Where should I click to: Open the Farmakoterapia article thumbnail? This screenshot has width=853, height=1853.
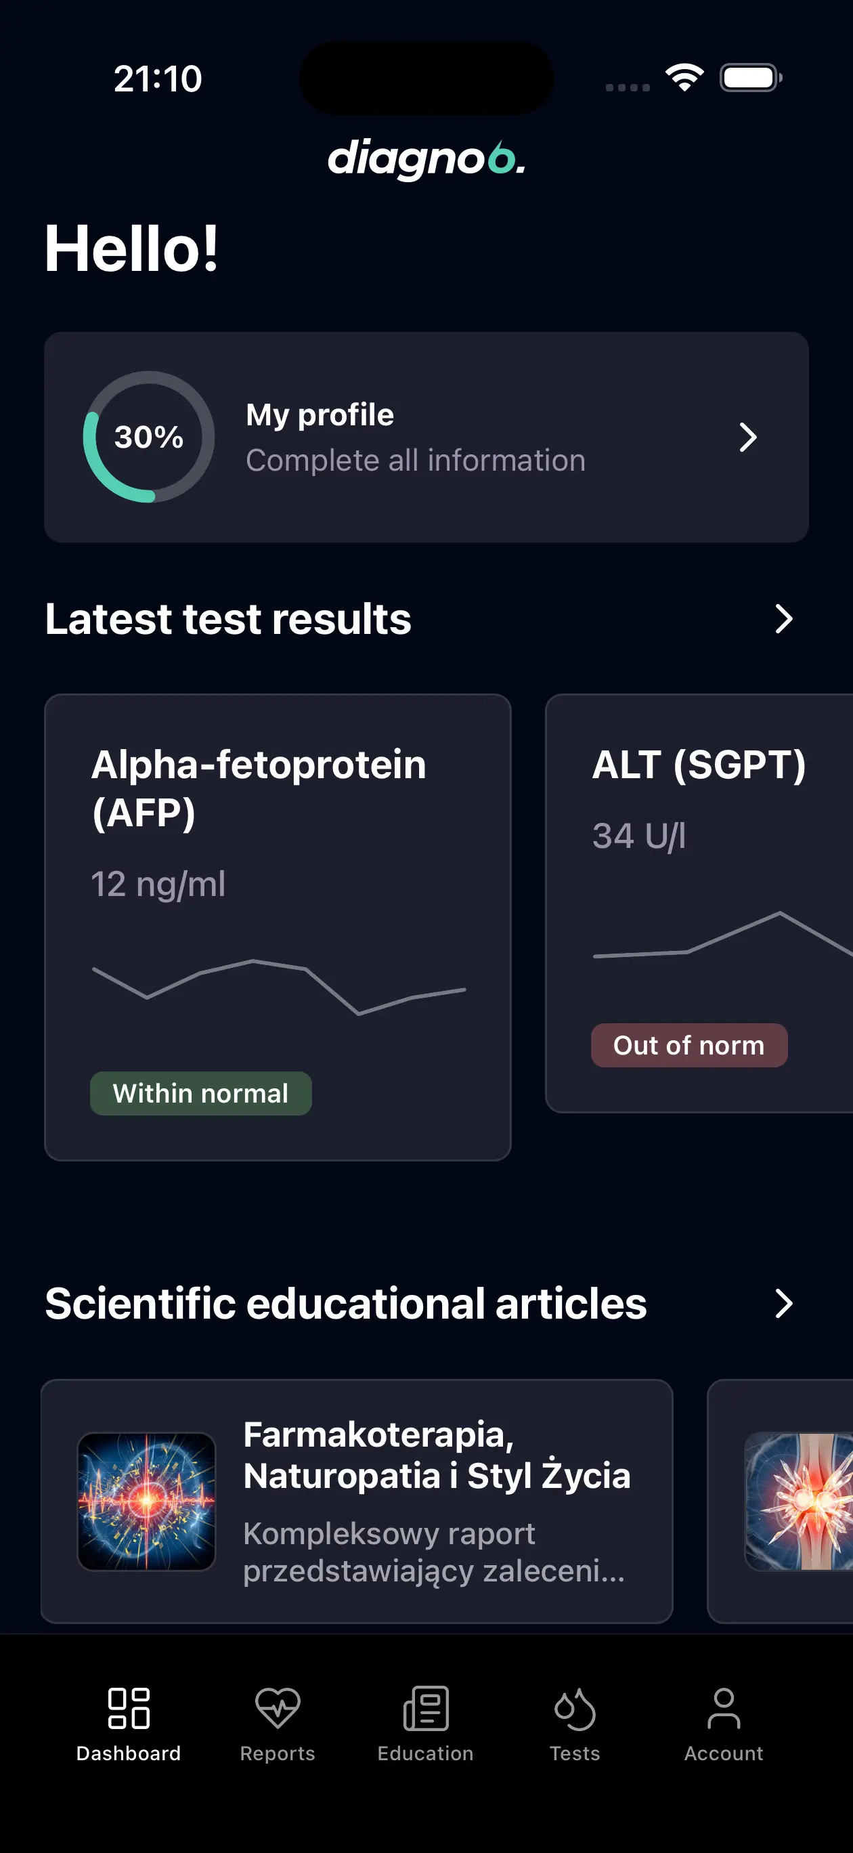(x=147, y=1501)
